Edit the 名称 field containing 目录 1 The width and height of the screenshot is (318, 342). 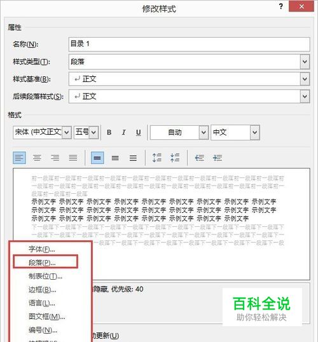(x=190, y=44)
